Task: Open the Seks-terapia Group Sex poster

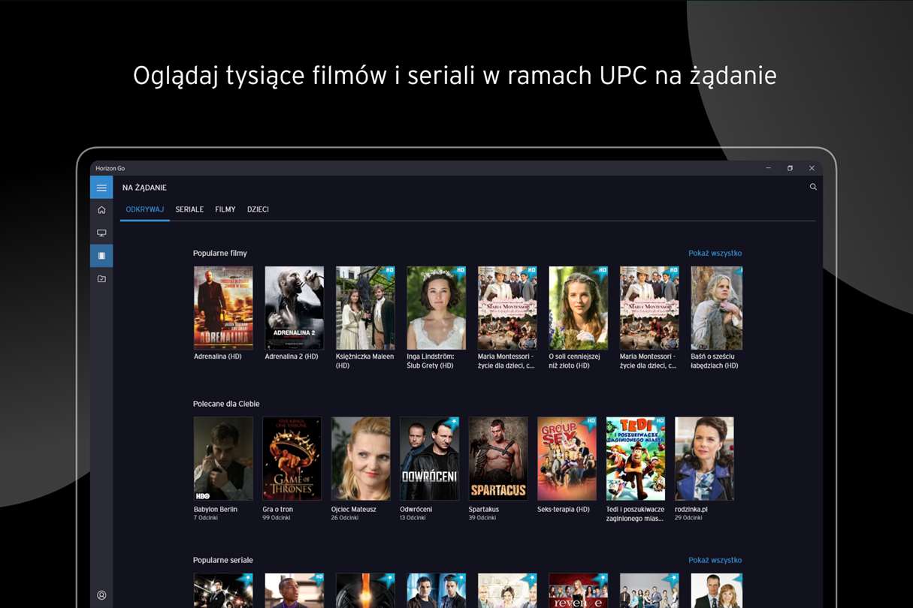Action: (567, 459)
